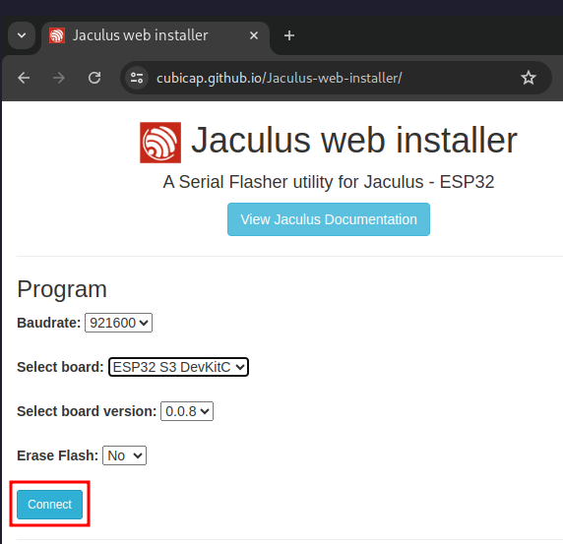Open the Baudrate dropdown

click(x=118, y=323)
